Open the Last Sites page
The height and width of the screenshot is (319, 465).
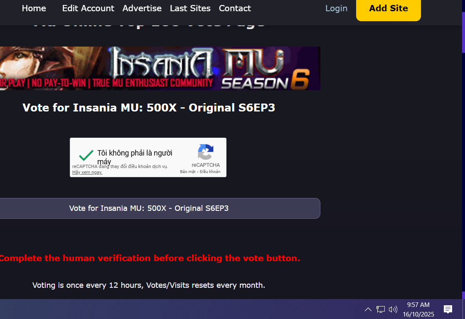point(190,8)
